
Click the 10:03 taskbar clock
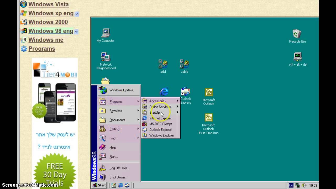pos(313,185)
